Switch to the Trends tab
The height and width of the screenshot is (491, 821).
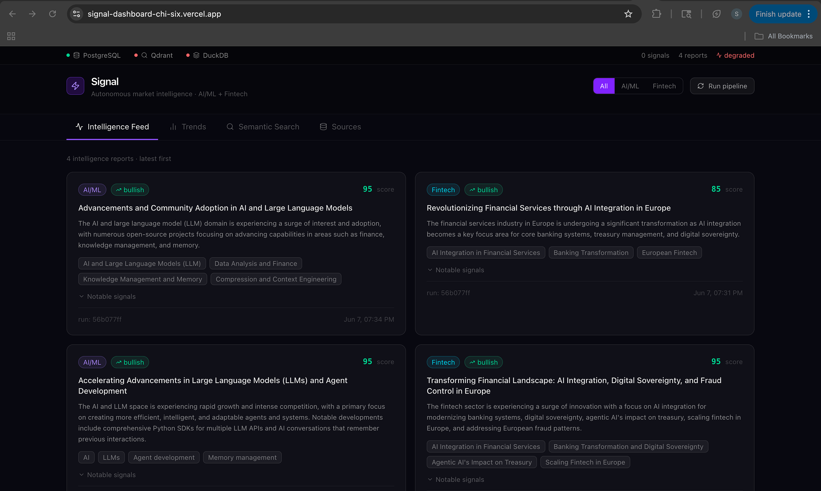[188, 127]
